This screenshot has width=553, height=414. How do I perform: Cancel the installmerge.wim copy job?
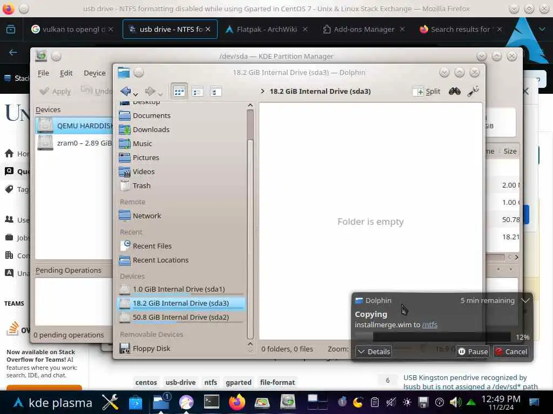pos(511,351)
